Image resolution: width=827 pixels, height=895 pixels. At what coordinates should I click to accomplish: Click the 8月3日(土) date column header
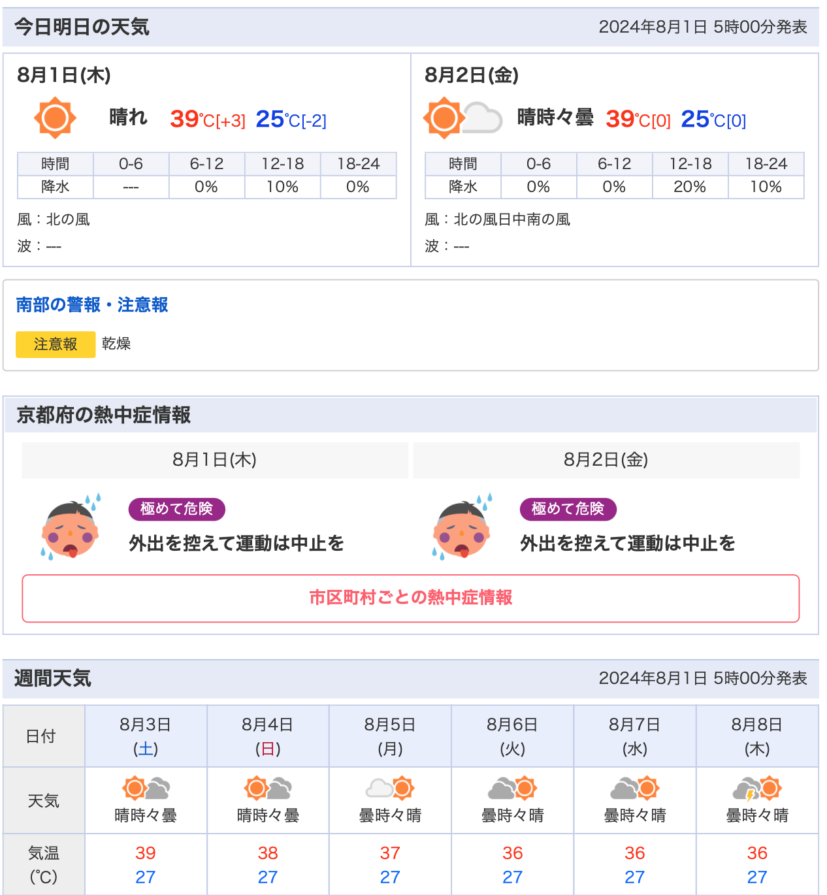click(x=146, y=736)
